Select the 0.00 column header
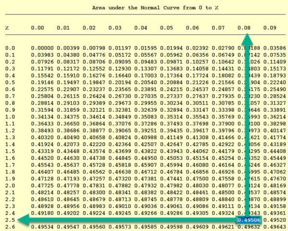 click(38, 28)
